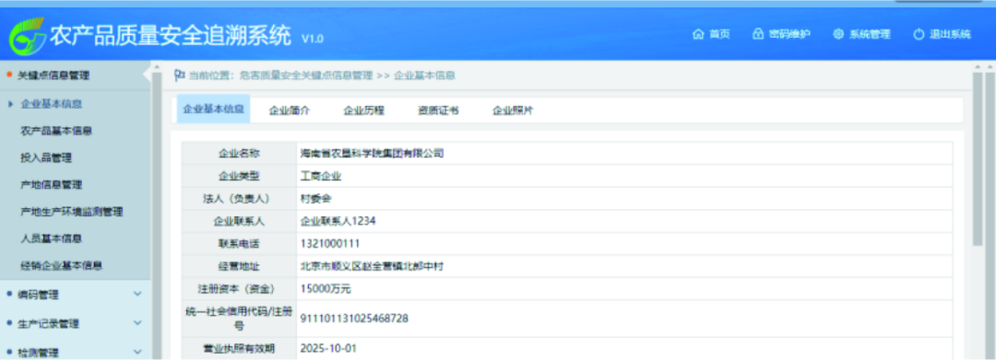Screen dimensions: 996x360
Task: Click license expiry date 2025-10-01
Action: tap(329, 349)
